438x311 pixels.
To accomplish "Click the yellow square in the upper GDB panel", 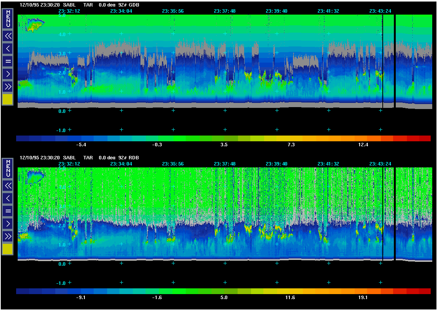I will [x=8, y=99].
